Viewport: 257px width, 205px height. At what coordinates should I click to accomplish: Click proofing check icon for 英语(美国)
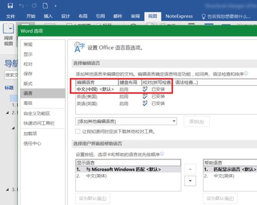click(145, 96)
